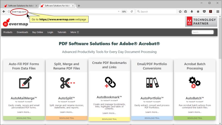
Task: Click the page vertical scrollbar thumb
Action: click(220, 38)
